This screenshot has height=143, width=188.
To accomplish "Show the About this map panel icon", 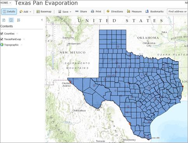I will point(4,20).
